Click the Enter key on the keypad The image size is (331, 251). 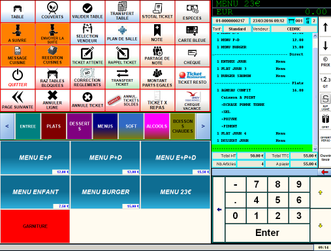[x=267, y=233]
